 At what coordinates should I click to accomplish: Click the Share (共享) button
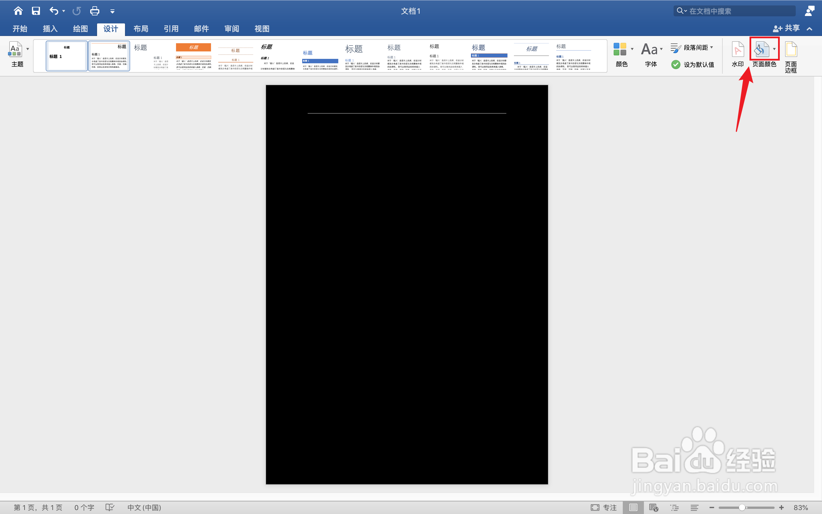tap(787, 28)
